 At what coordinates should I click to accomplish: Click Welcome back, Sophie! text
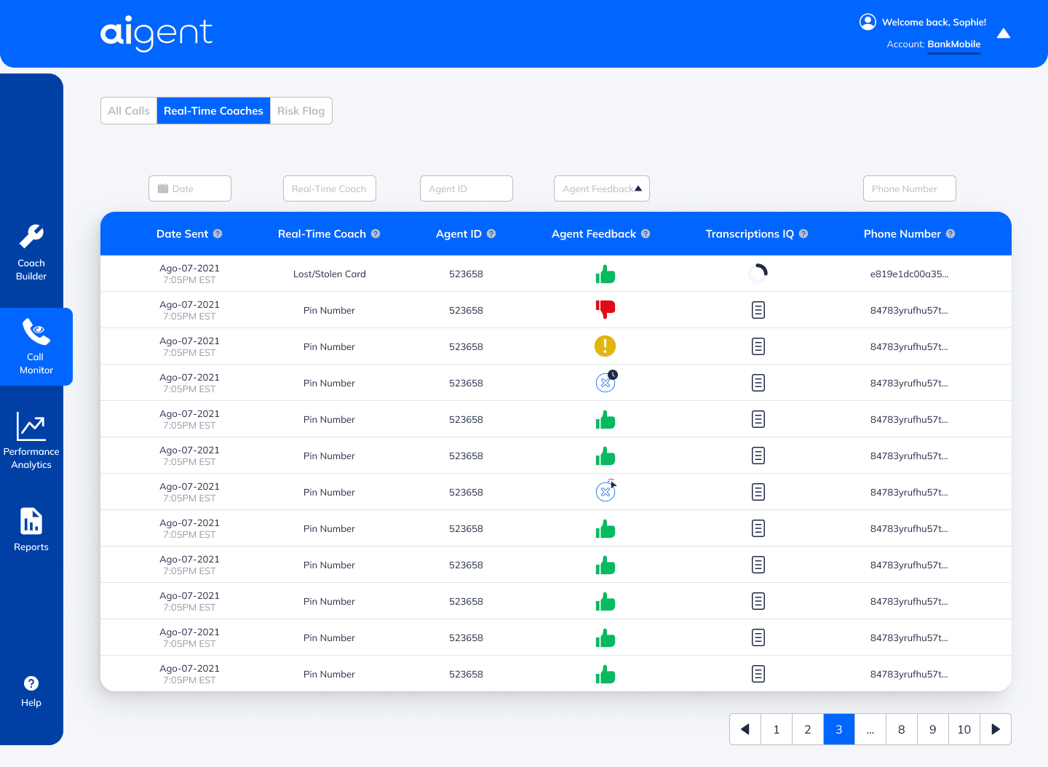point(934,23)
